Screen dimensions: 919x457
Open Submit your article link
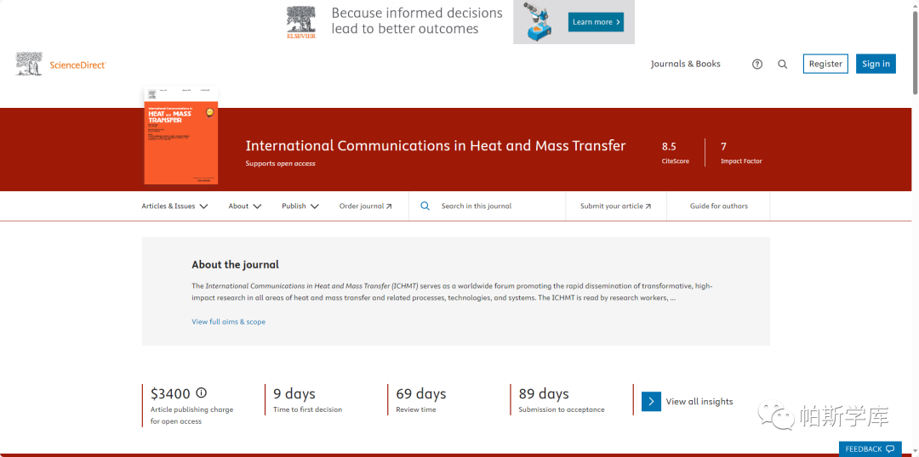[x=615, y=206]
